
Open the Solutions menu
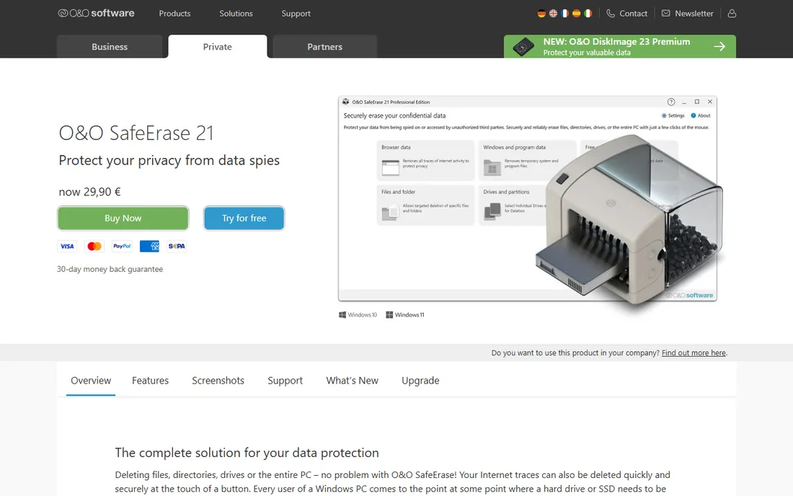click(x=236, y=14)
